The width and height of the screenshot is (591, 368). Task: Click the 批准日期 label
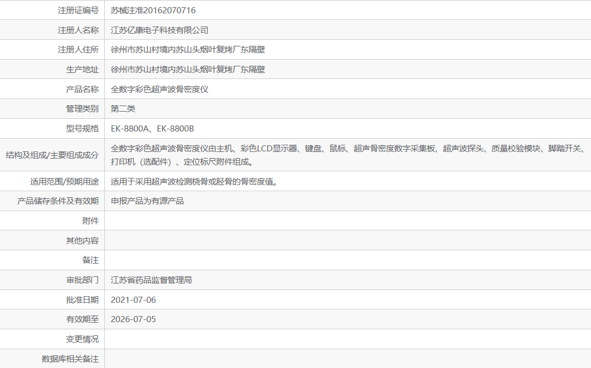pos(82,299)
